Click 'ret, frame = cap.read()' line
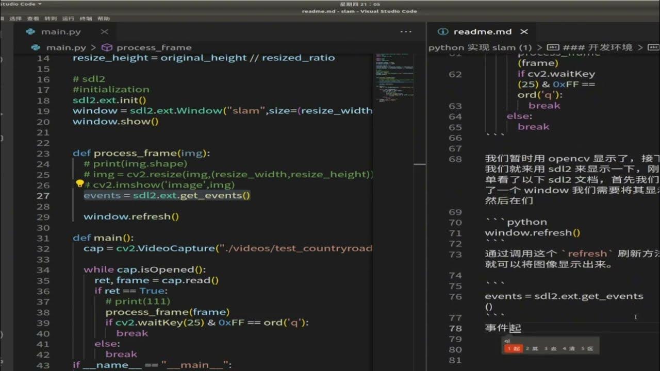This screenshot has height=371, width=660. pos(157,280)
